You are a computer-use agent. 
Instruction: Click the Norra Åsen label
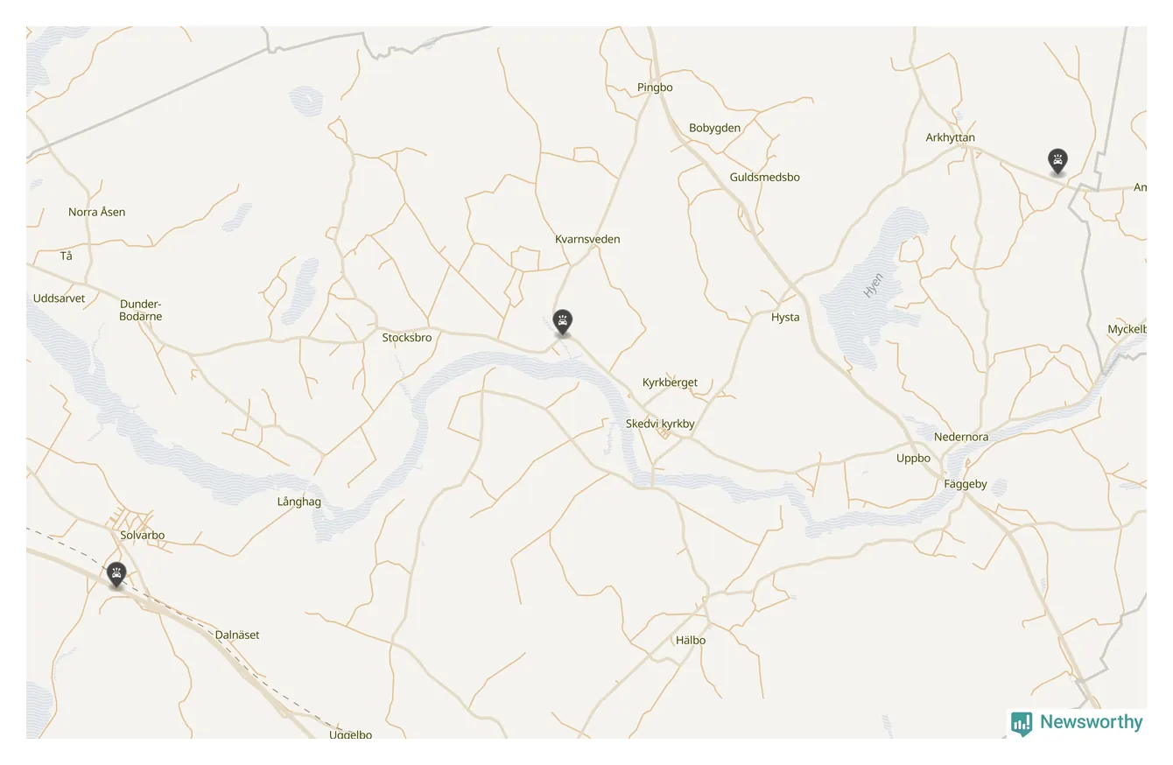(x=97, y=212)
